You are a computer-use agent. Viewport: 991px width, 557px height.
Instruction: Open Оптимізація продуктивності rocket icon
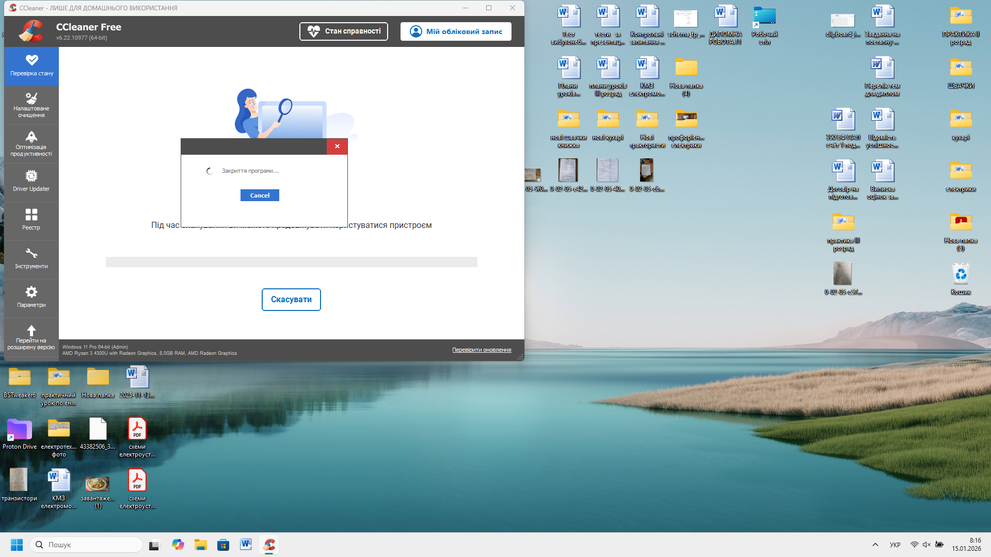[31, 143]
